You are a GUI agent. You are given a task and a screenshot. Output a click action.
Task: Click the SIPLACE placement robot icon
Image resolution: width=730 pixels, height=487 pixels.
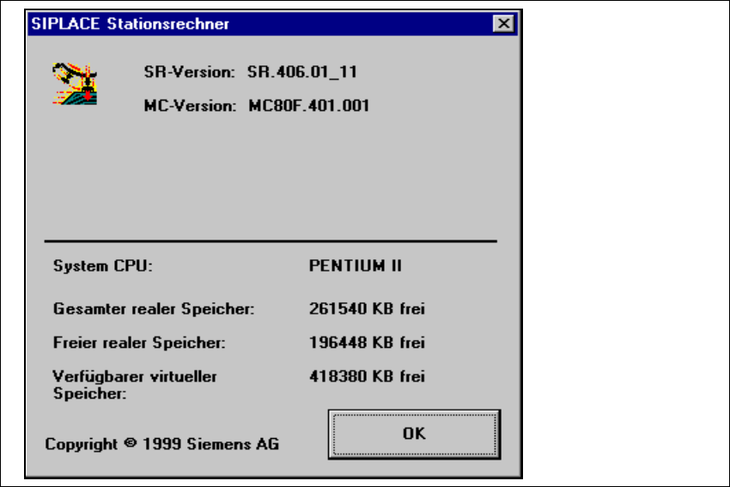tap(75, 84)
